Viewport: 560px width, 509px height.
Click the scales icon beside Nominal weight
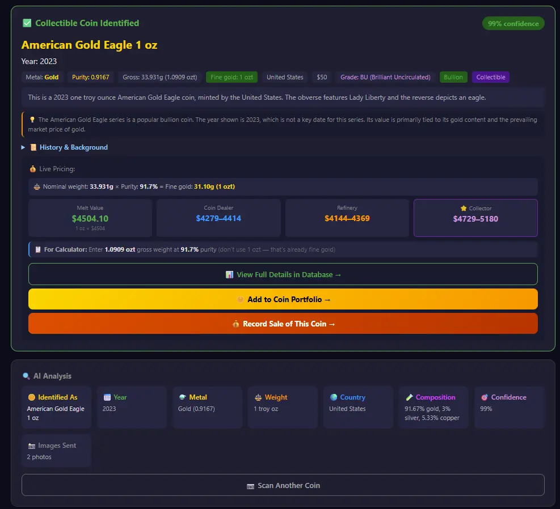point(37,186)
